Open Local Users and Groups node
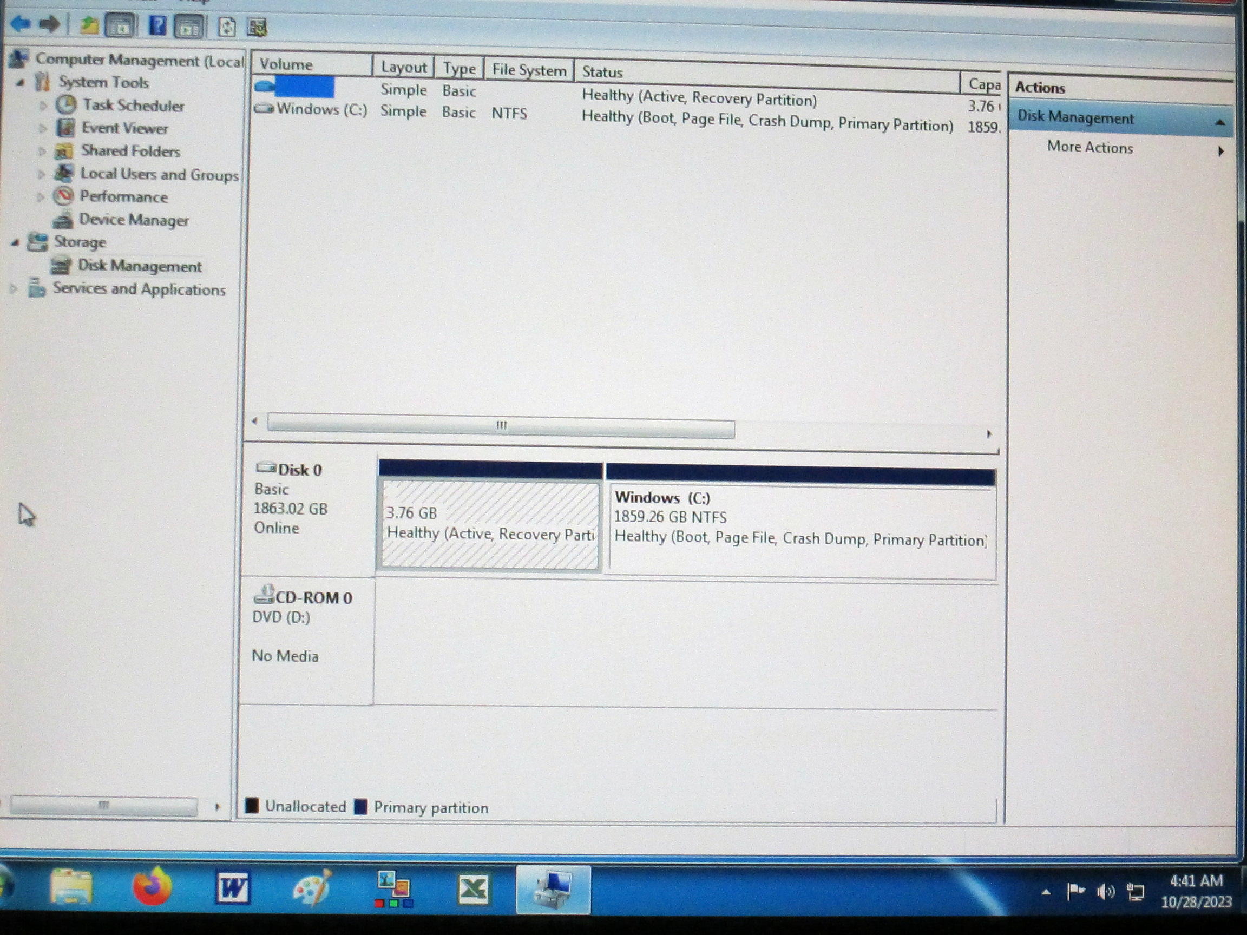 pyautogui.click(x=160, y=174)
